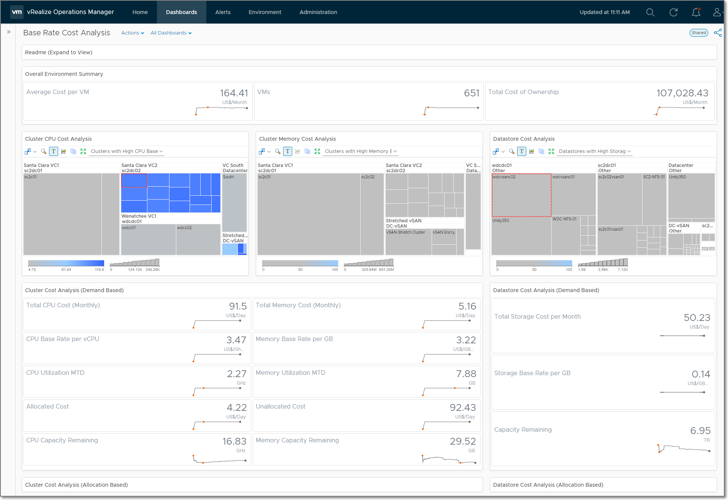Go to the Home tab
The width and height of the screenshot is (728, 500).
(x=140, y=12)
